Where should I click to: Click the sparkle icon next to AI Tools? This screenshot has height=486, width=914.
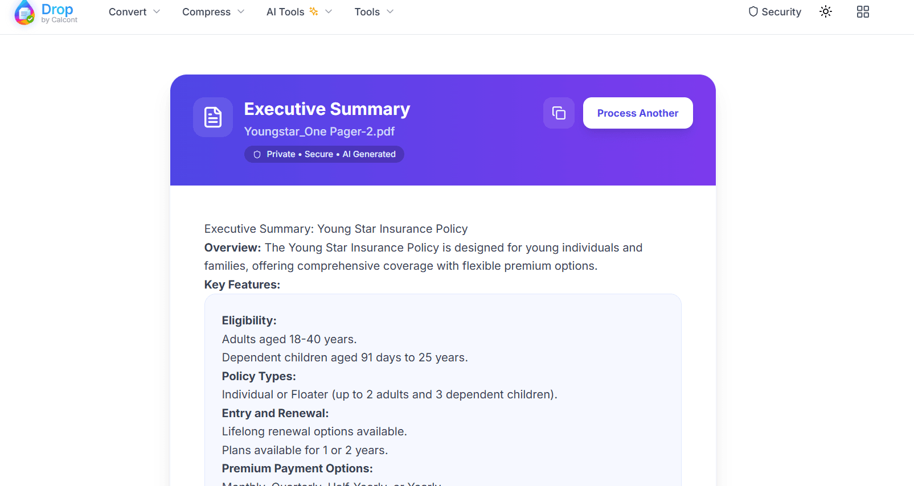coord(314,10)
